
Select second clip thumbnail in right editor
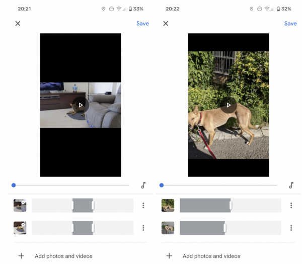[168, 228]
